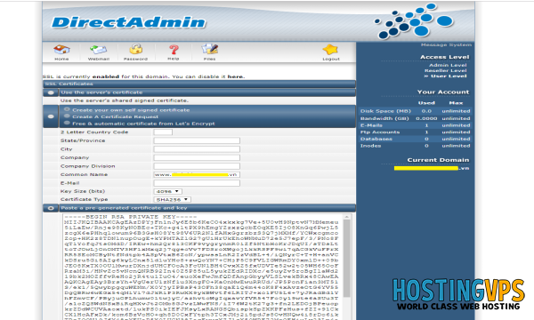Viewport: 534px width, 320px height.
Task: Click the Company input field
Action: (197, 157)
